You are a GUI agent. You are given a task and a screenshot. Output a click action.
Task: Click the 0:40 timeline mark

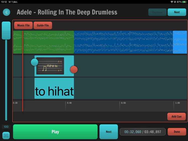tap(69, 103)
